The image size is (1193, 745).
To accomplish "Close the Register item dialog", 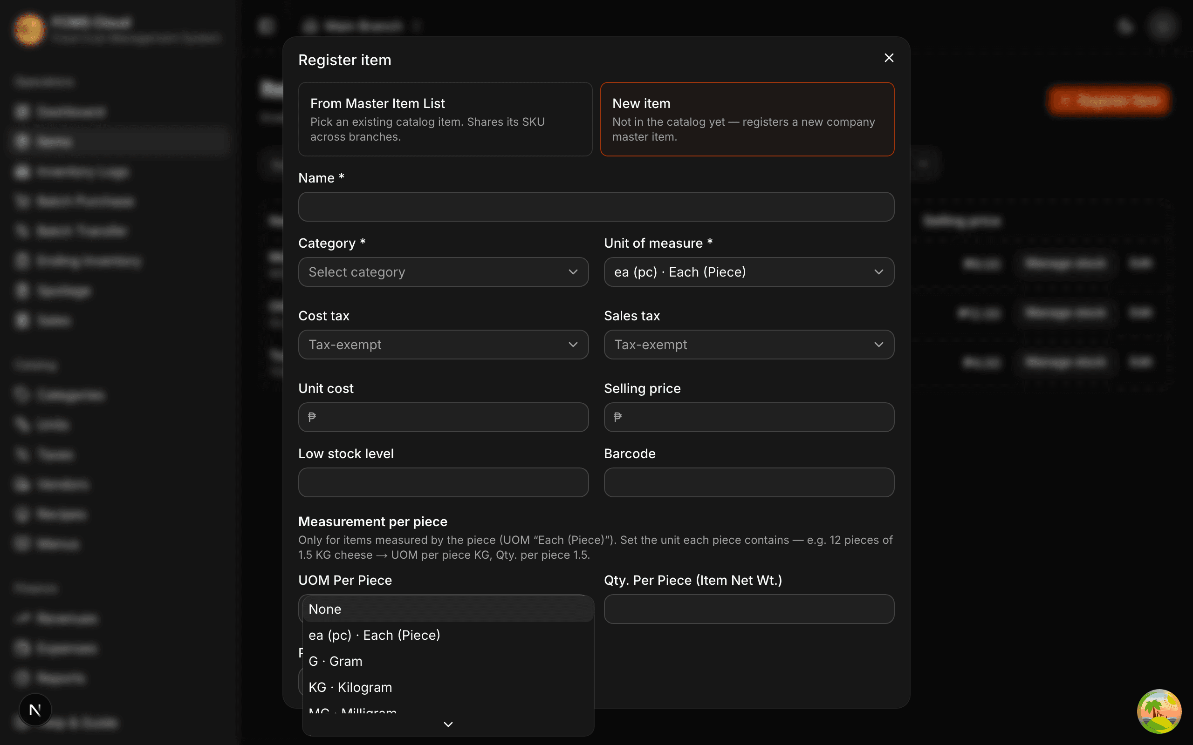I will [x=889, y=58].
